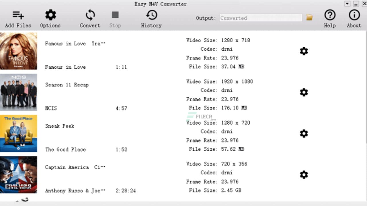Select the NCIS episode thumbnail
The image size is (367, 206).
click(x=18, y=92)
